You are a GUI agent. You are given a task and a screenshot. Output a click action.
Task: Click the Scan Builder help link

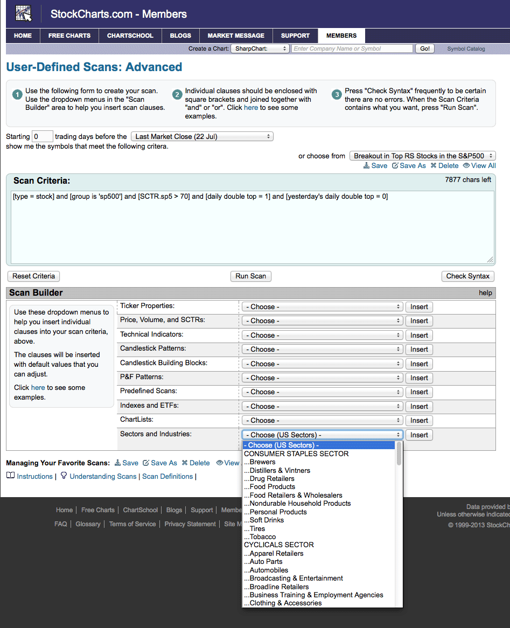(x=485, y=293)
